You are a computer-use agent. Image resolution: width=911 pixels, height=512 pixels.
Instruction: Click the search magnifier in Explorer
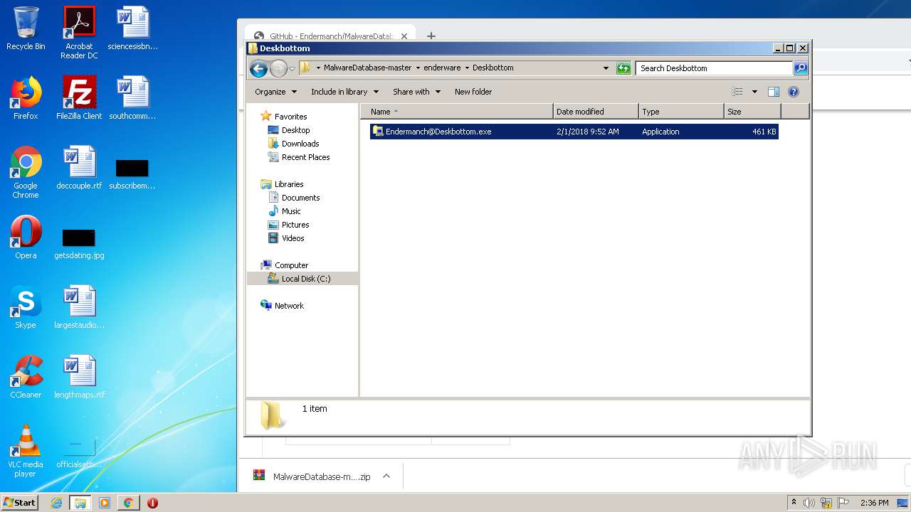(801, 68)
